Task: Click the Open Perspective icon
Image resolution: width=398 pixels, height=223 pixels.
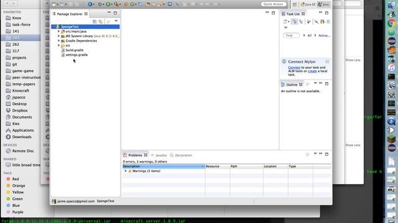Action: [295, 4]
